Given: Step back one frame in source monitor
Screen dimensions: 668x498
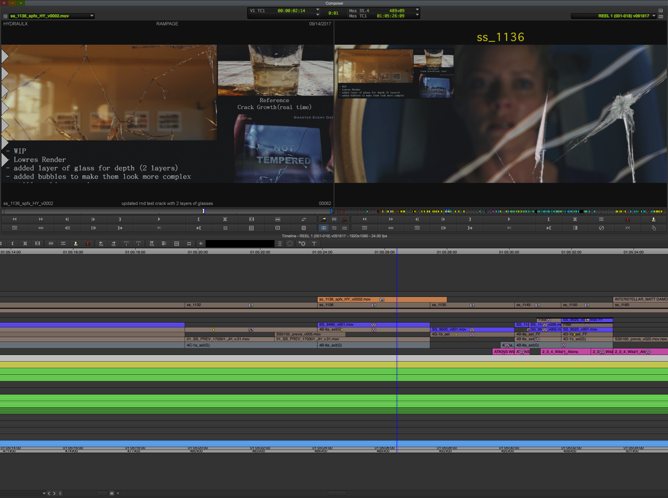Looking at the screenshot, I should tap(67, 219).
